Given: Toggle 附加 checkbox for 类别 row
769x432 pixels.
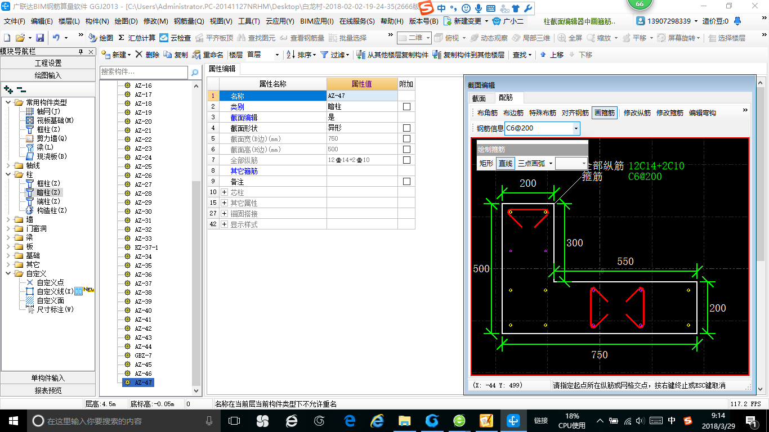Looking at the screenshot, I should tap(406, 106).
